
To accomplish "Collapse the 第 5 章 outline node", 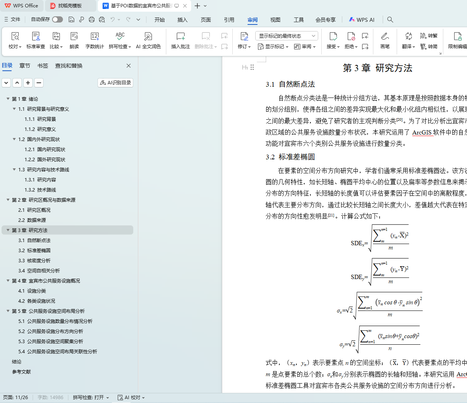I will (8, 311).
